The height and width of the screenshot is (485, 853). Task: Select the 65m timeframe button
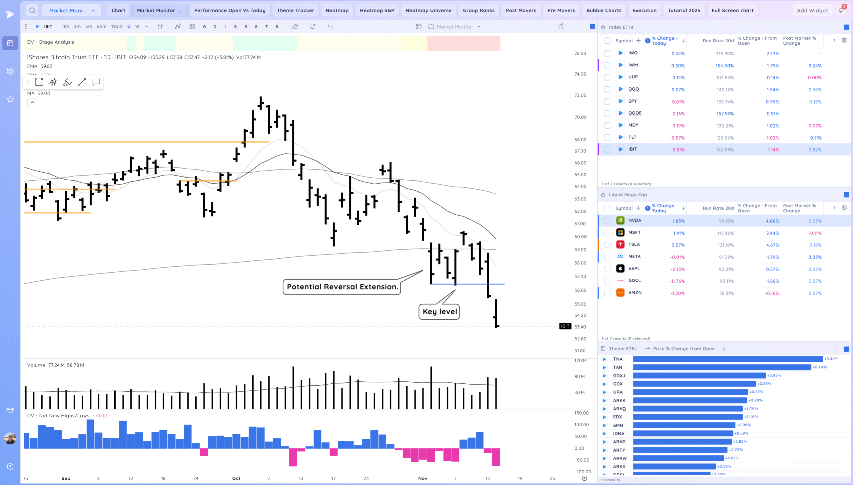(102, 27)
